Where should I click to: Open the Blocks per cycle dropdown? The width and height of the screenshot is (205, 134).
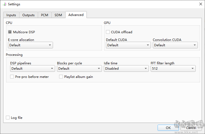79,69
